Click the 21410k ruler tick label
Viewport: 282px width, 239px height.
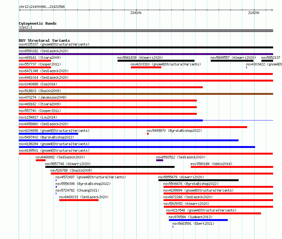point(136,13)
